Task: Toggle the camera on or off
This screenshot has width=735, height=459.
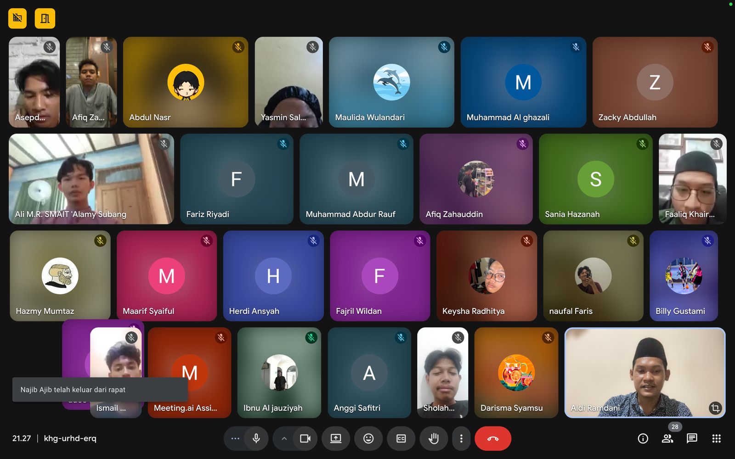Action: coord(305,438)
